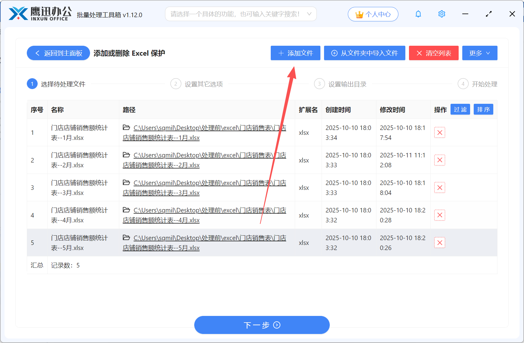
Task: Click the crown icon in 个人中心
Action: pyautogui.click(x=359, y=14)
